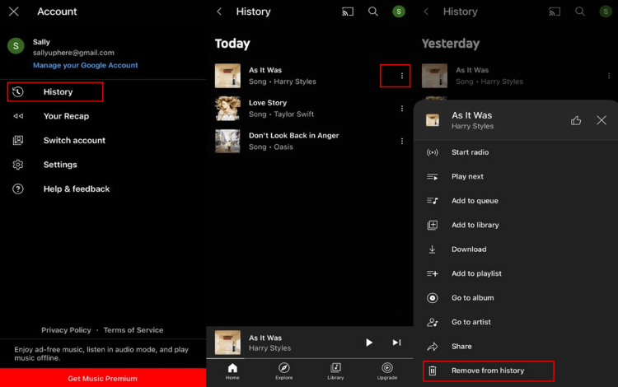The image size is (618, 387).
Task: Go back from the Yesterday History screen
Action: tap(426, 12)
